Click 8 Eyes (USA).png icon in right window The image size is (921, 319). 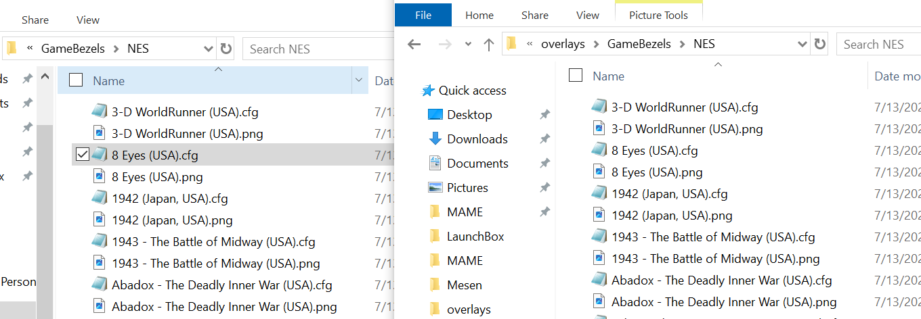tap(599, 172)
